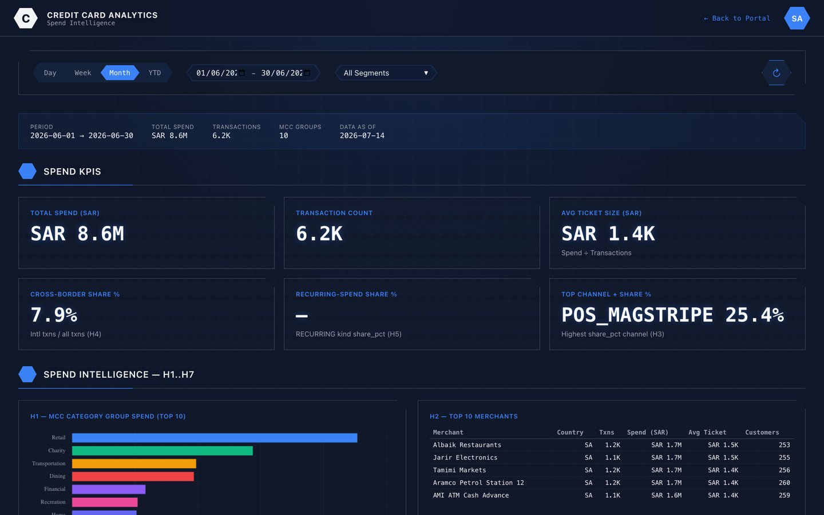
Task: Click the Charity axis label
Action: tap(57, 451)
